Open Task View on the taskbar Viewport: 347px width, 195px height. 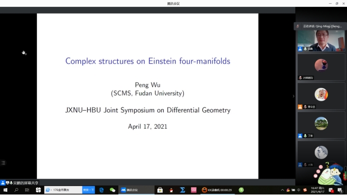(x=27, y=190)
